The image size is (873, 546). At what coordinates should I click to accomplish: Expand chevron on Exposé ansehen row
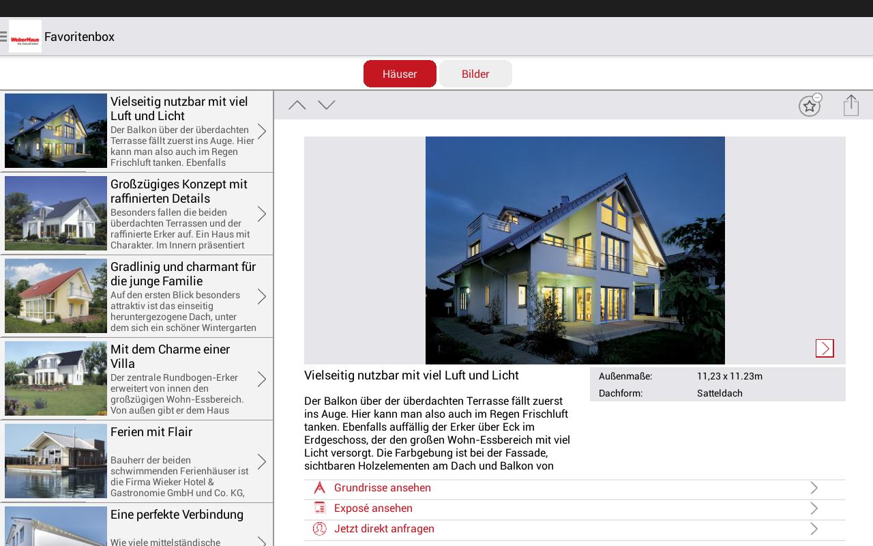[814, 508]
